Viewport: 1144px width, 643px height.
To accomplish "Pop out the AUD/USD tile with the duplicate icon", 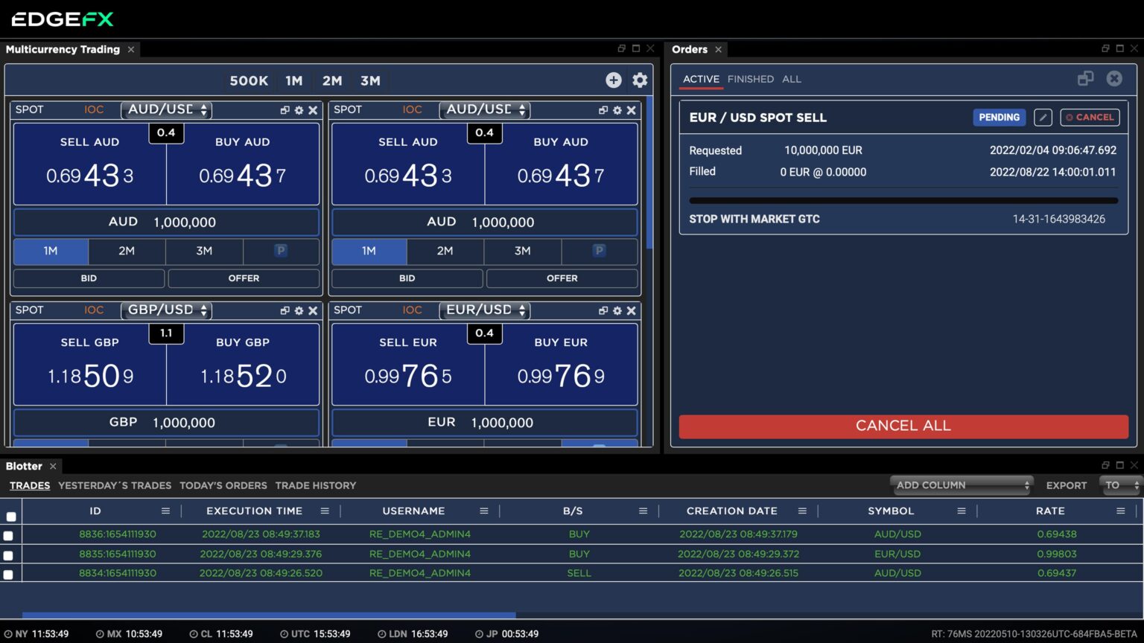I will 284,109.
